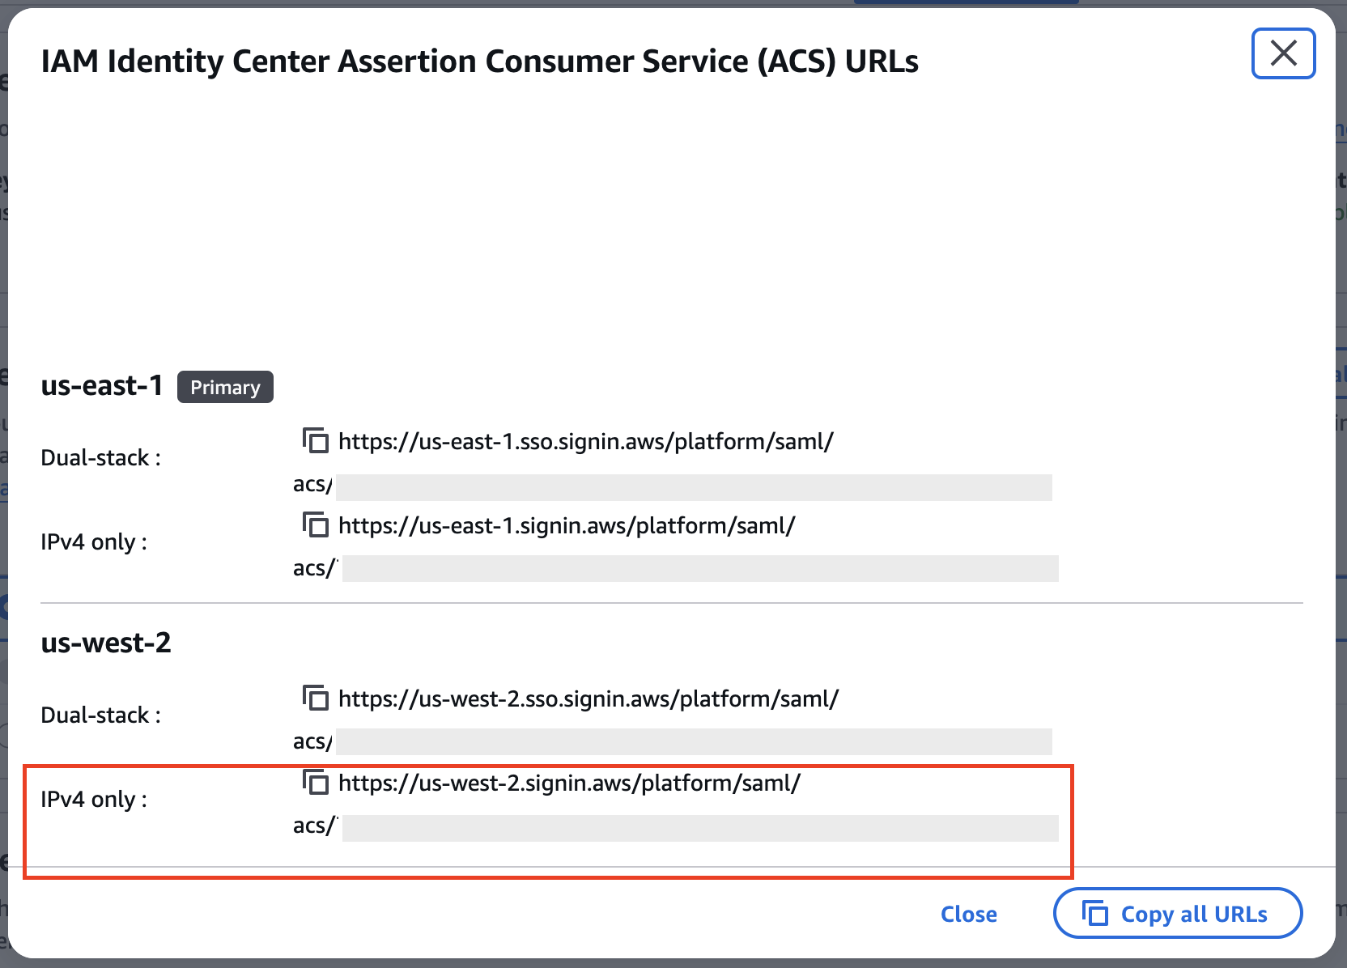Close the ACS URLs dialog with X
1347x968 pixels.
[1283, 53]
